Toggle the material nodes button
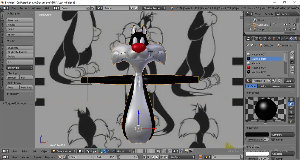 pos(280,81)
